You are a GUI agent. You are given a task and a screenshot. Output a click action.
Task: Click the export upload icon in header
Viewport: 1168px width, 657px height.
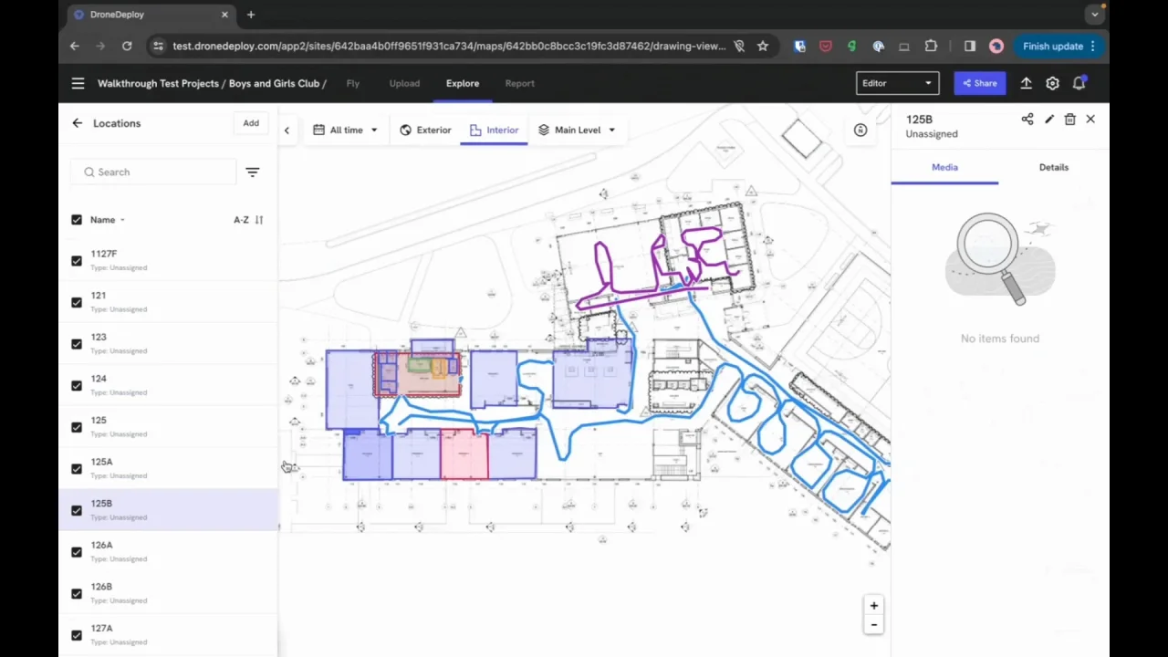[x=1026, y=83]
